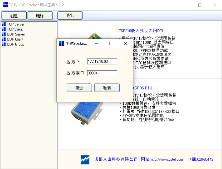
Task: Click the 退出 (Exit) toolbar button
Action: (x=70, y=15)
